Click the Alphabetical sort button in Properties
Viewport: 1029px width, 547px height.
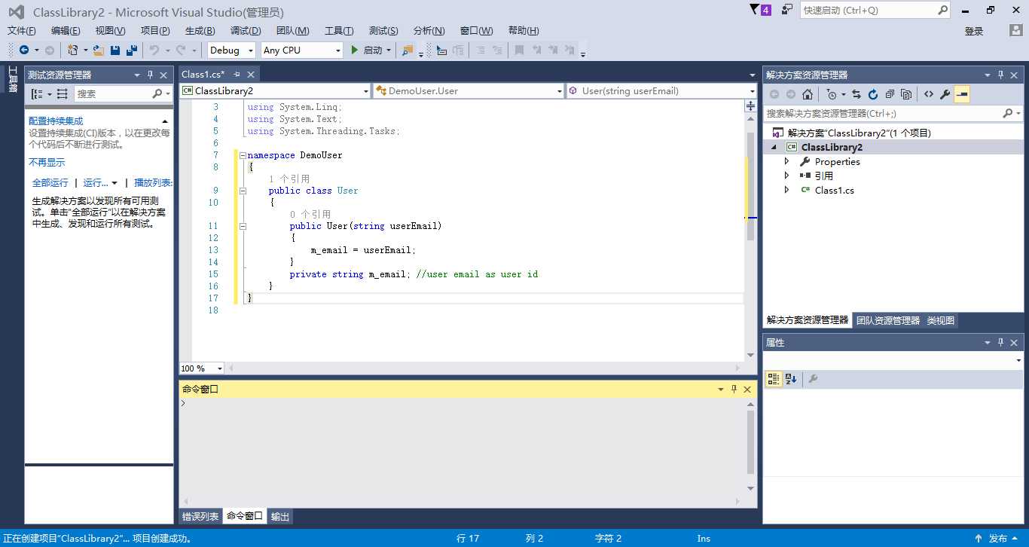coord(791,379)
